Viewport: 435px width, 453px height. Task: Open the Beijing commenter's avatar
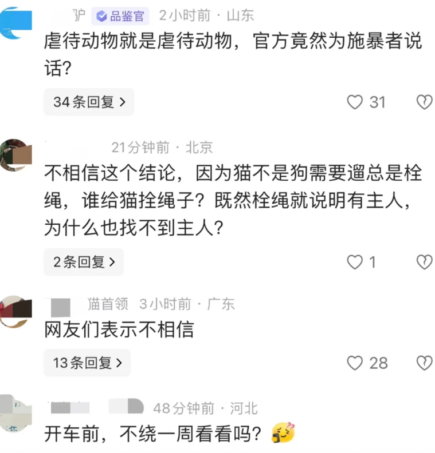pyautogui.click(x=15, y=155)
